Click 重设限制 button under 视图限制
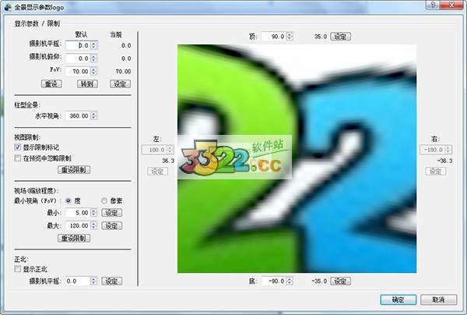This screenshot has width=467, height=315. [74, 170]
